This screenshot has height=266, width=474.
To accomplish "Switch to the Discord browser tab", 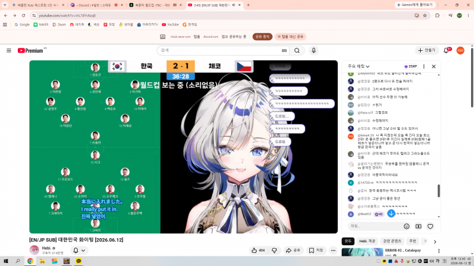I will (x=97, y=5).
